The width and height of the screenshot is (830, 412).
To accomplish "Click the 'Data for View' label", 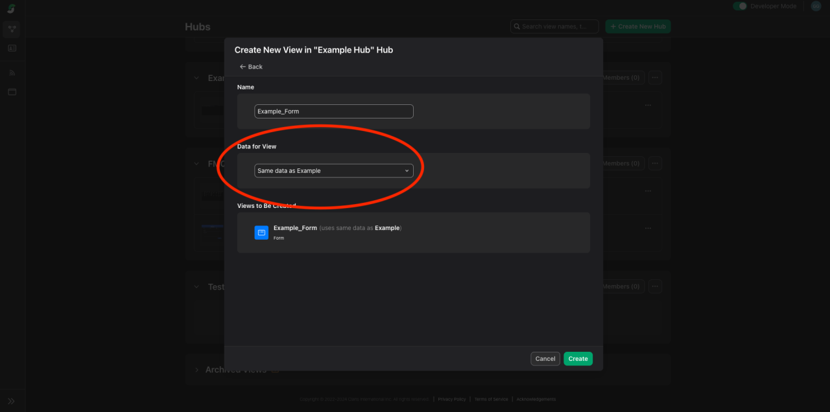I will pos(257,146).
